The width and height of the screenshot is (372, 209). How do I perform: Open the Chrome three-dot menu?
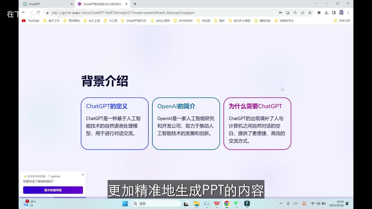pyautogui.click(x=348, y=13)
